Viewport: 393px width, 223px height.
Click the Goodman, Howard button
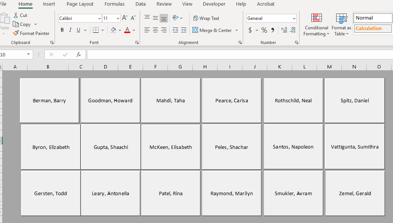point(110,100)
